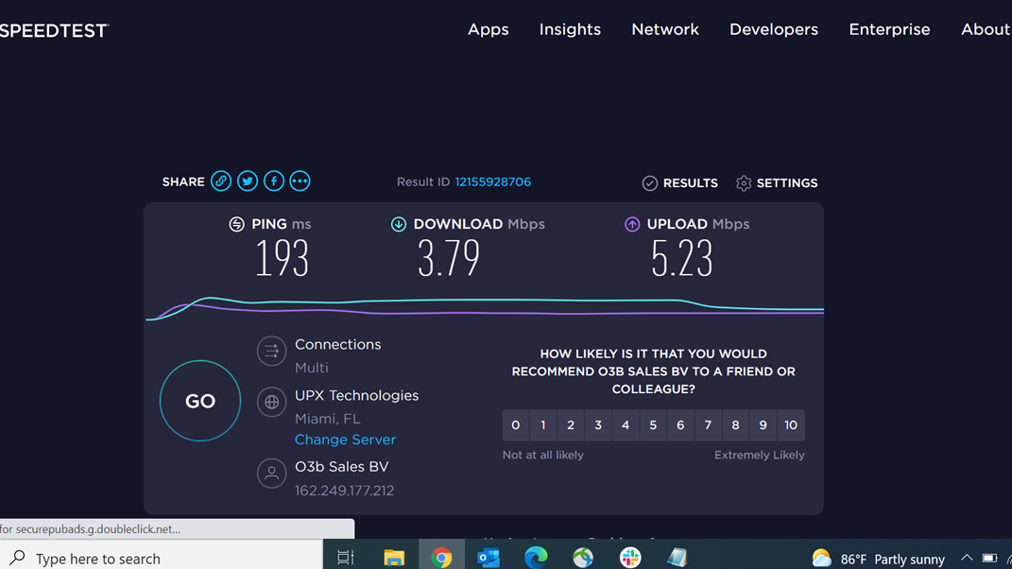
Task: Click the server globe icon
Action: tap(271, 403)
